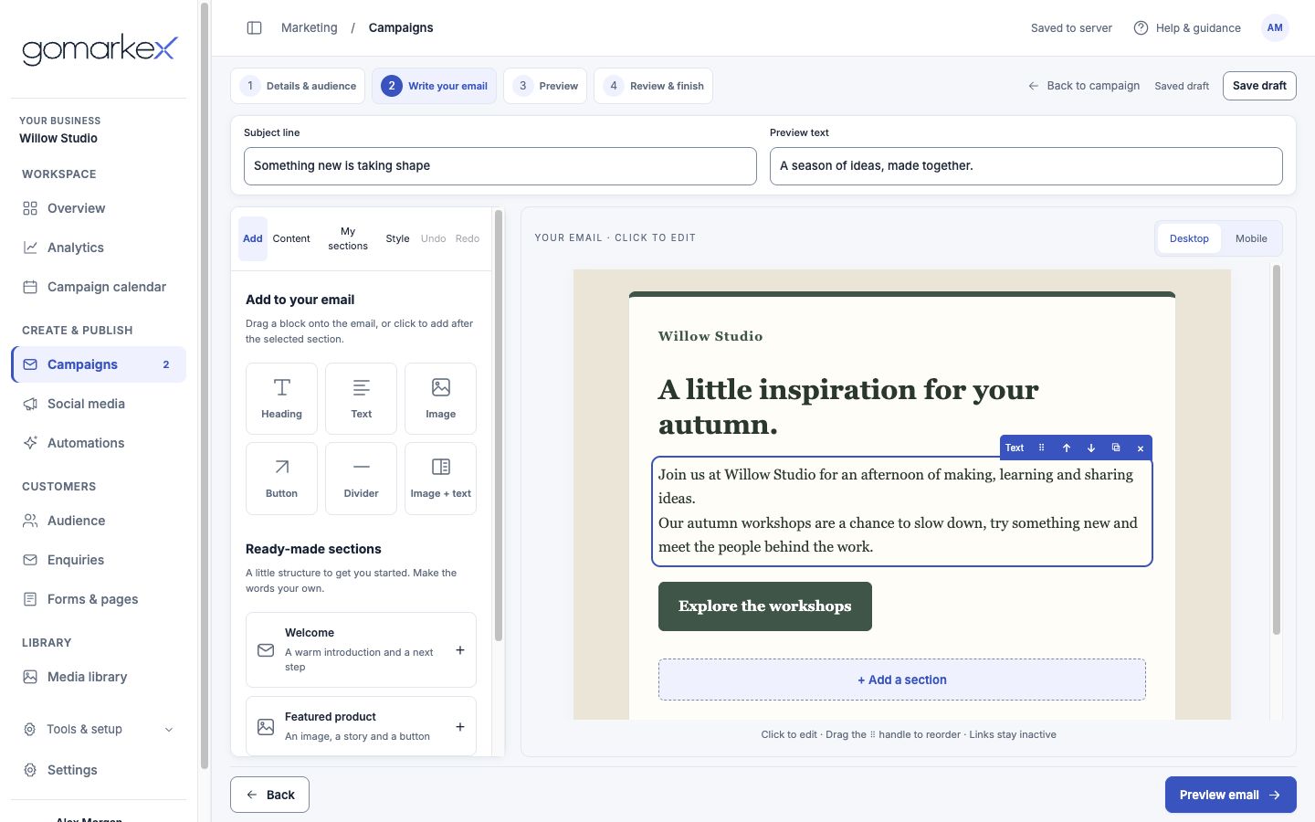Switch preview to Desktop view
This screenshot has height=822, width=1315.
point(1189,238)
